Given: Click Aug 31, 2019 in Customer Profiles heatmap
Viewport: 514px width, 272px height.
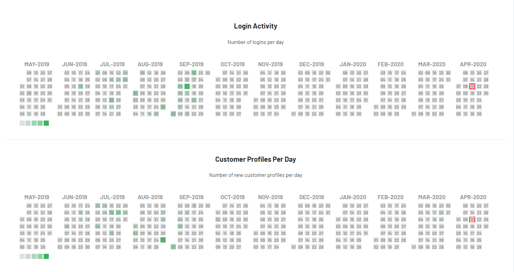Looking at the screenshot, I should coord(163,240).
